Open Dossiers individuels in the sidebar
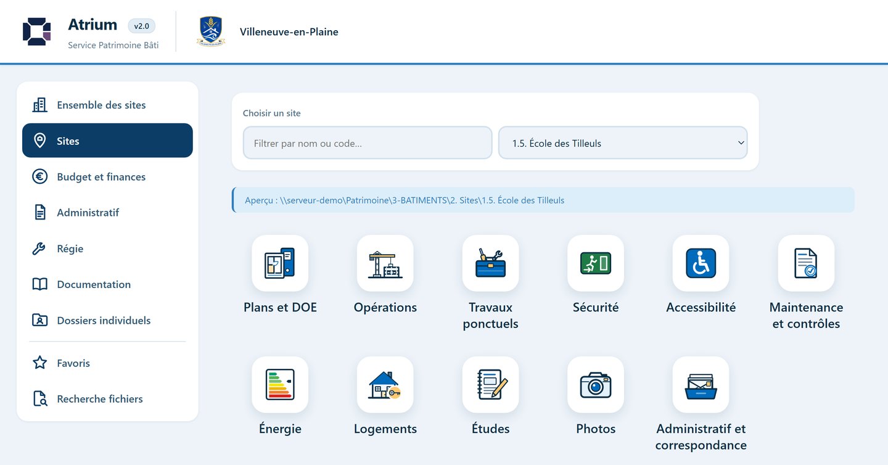888x465 pixels. click(x=107, y=320)
